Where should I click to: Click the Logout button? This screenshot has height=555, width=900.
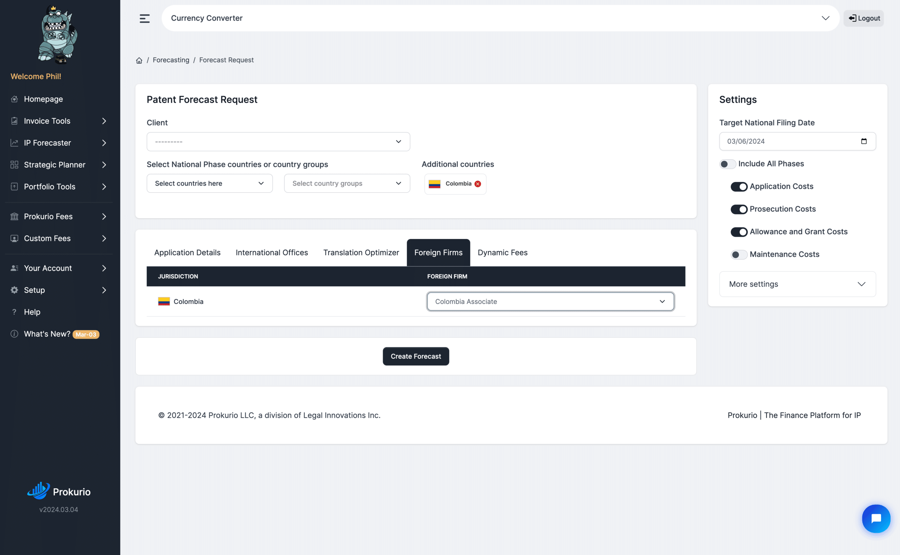(863, 18)
